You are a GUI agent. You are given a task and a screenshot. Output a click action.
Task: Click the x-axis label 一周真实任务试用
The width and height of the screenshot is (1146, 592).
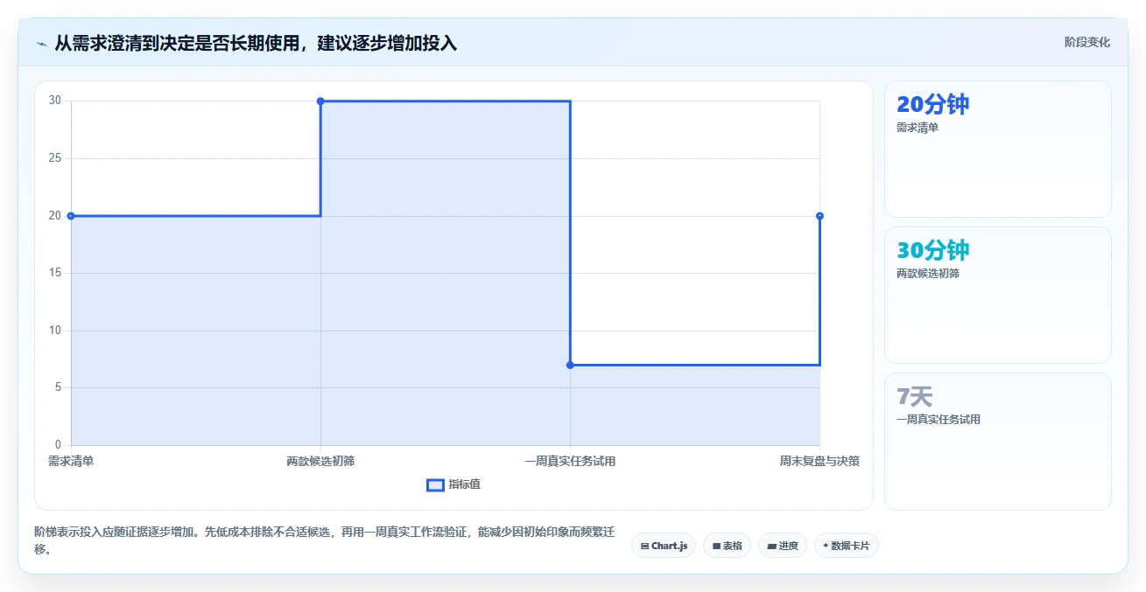pyautogui.click(x=570, y=461)
